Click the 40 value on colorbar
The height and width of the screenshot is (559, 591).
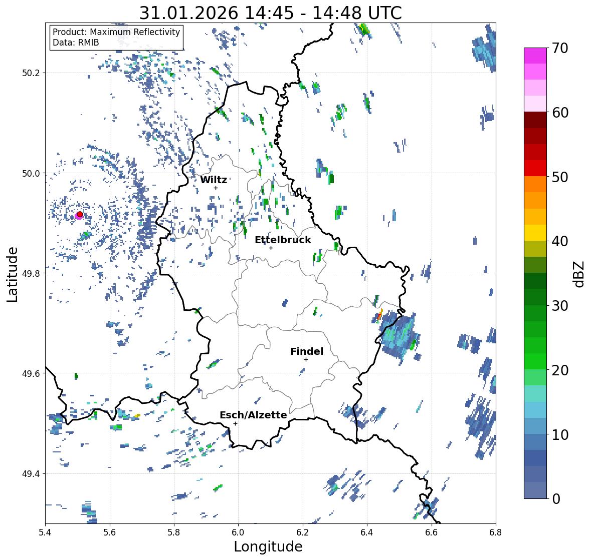pyautogui.click(x=560, y=241)
